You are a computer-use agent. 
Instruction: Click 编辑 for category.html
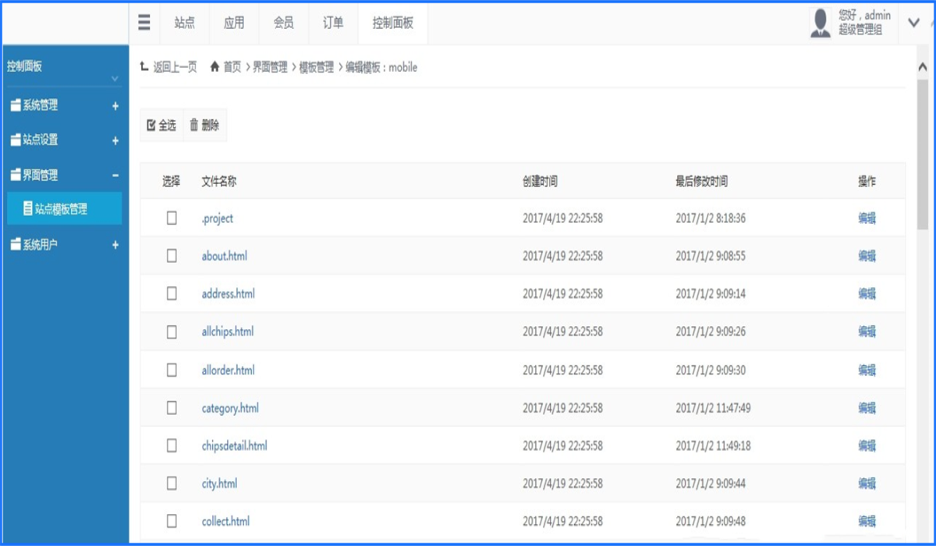pyautogui.click(x=867, y=408)
